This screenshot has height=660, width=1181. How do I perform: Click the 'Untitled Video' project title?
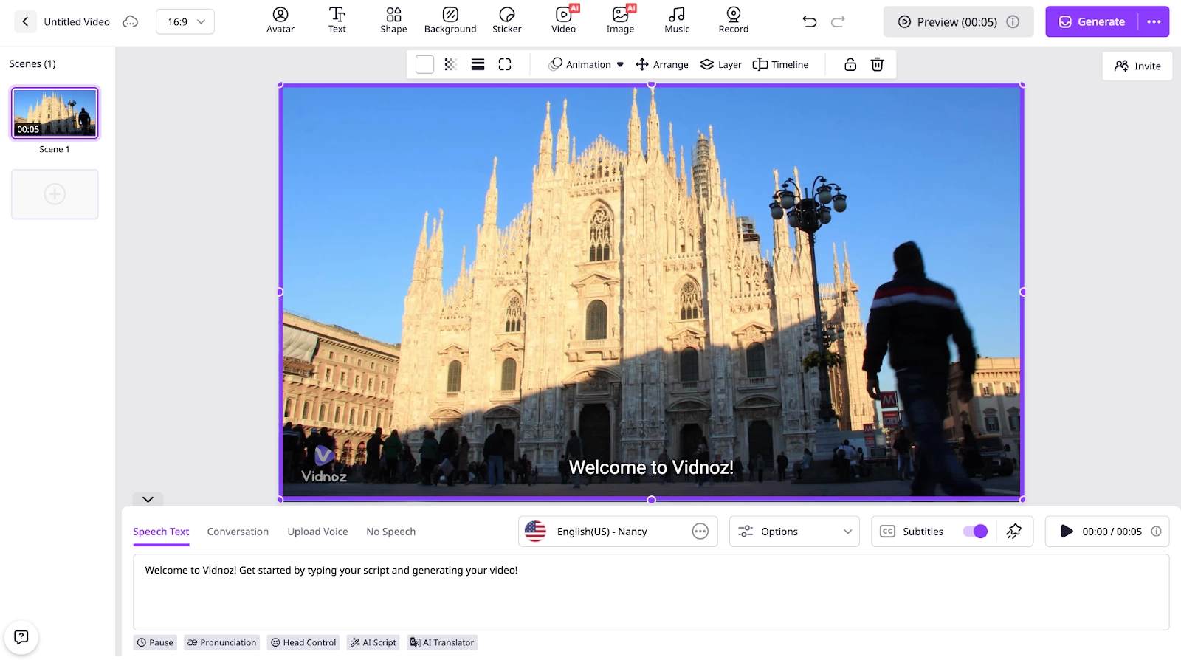pyautogui.click(x=77, y=21)
